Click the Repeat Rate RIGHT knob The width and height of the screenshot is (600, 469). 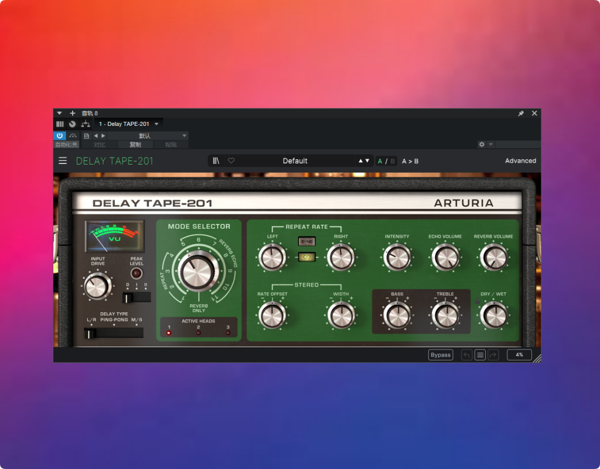pos(340,257)
